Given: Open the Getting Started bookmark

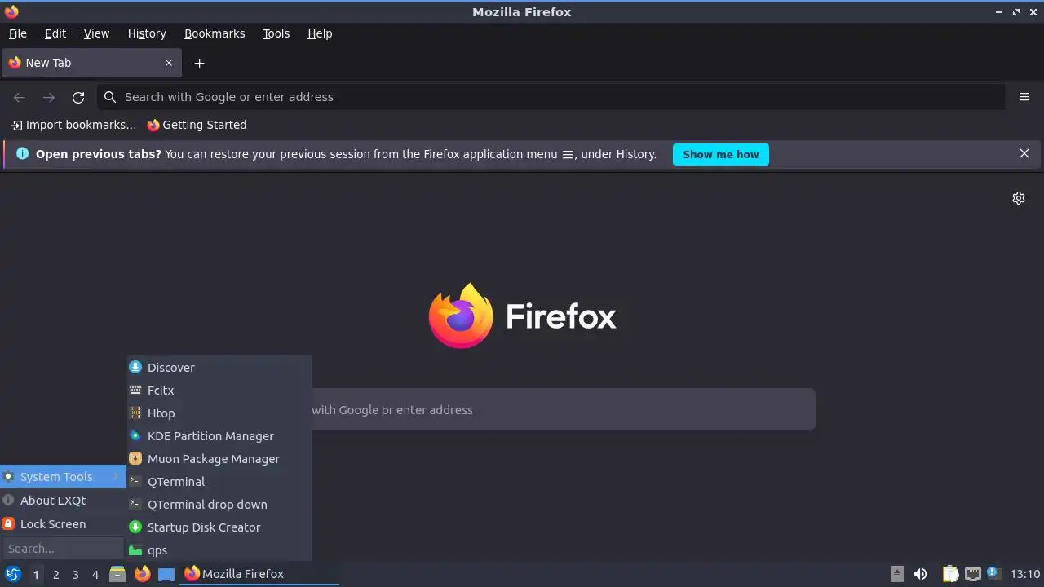Looking at the screenshot, I should (x=197, y=125).
